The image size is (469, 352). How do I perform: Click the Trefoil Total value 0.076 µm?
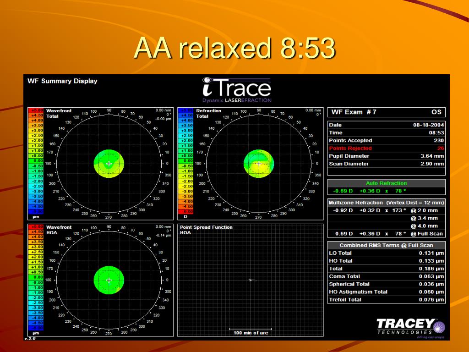(431, 300)
